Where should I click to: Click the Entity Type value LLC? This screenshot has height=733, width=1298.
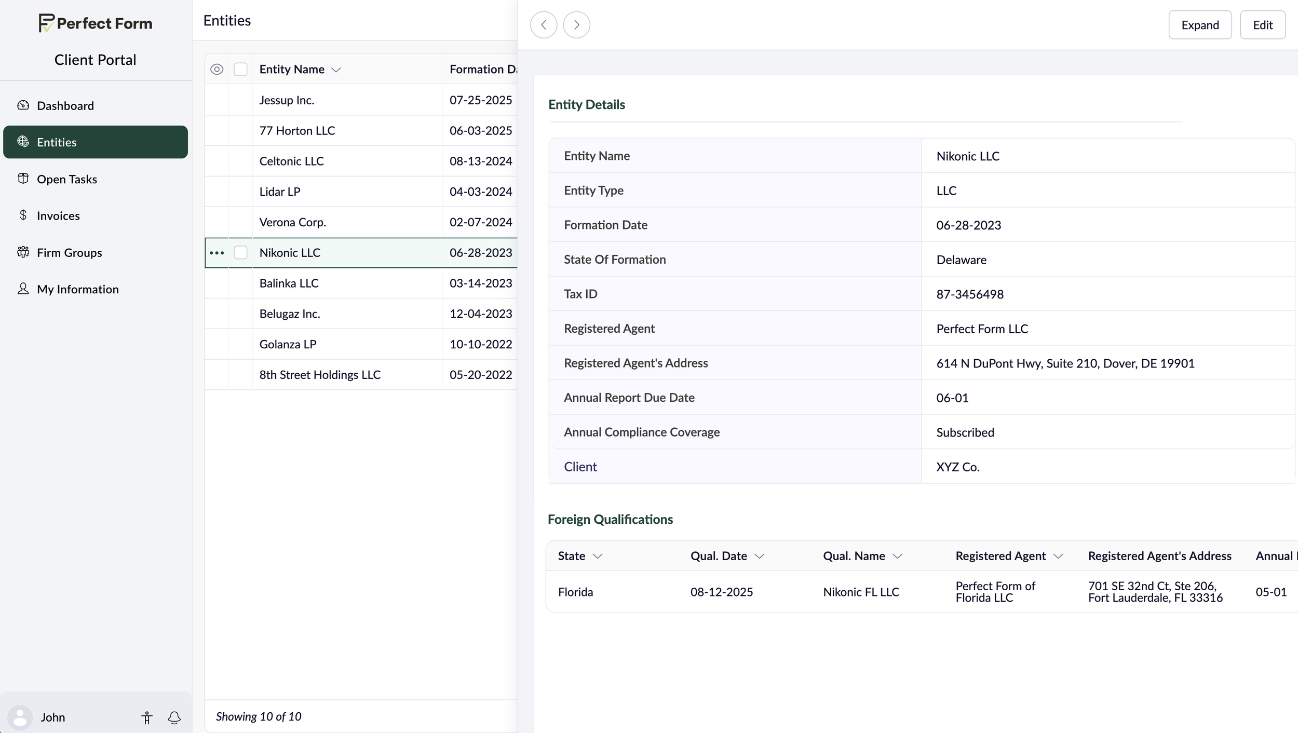point(946,191)
